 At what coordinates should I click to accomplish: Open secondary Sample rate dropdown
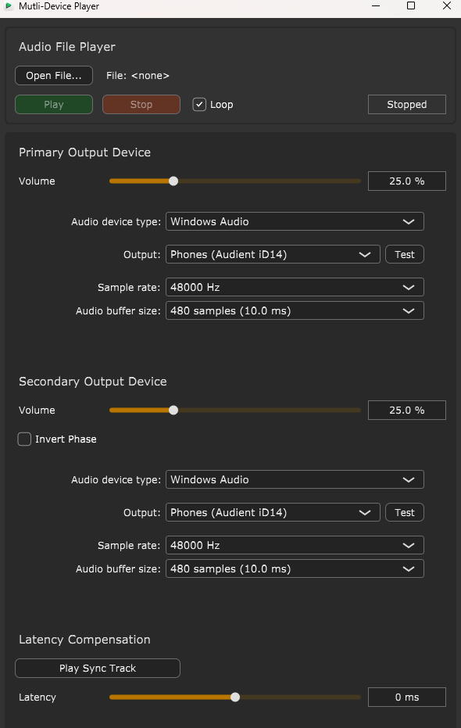coord(295,546)
